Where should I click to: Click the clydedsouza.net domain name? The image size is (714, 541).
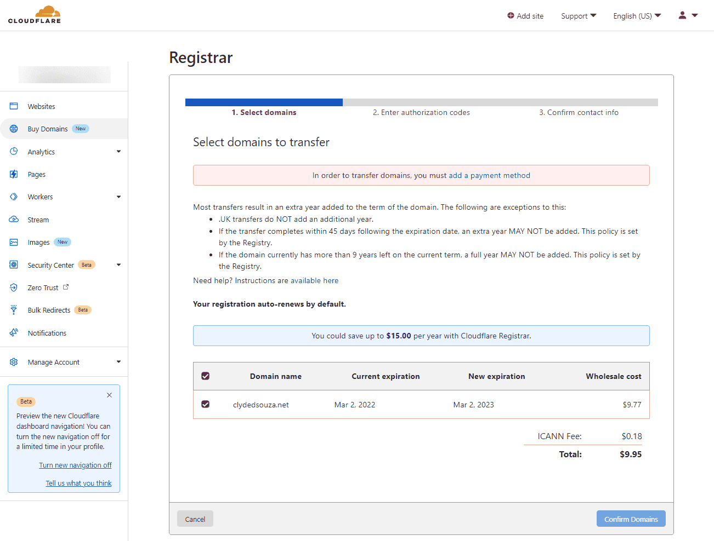click(x=260, y=405)
